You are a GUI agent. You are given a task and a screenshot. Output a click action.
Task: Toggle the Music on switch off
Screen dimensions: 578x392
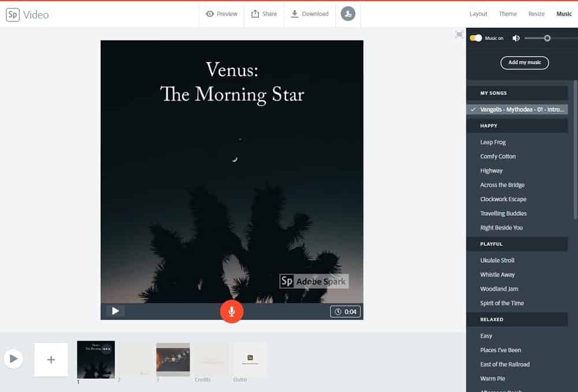coord(476,38)
